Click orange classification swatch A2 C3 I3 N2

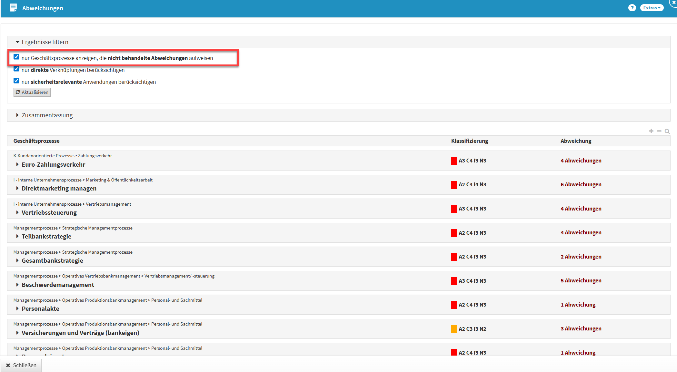coord(454,329)
